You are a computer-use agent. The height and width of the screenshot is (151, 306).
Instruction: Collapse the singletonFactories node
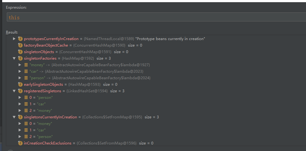[x=14, y=58]
